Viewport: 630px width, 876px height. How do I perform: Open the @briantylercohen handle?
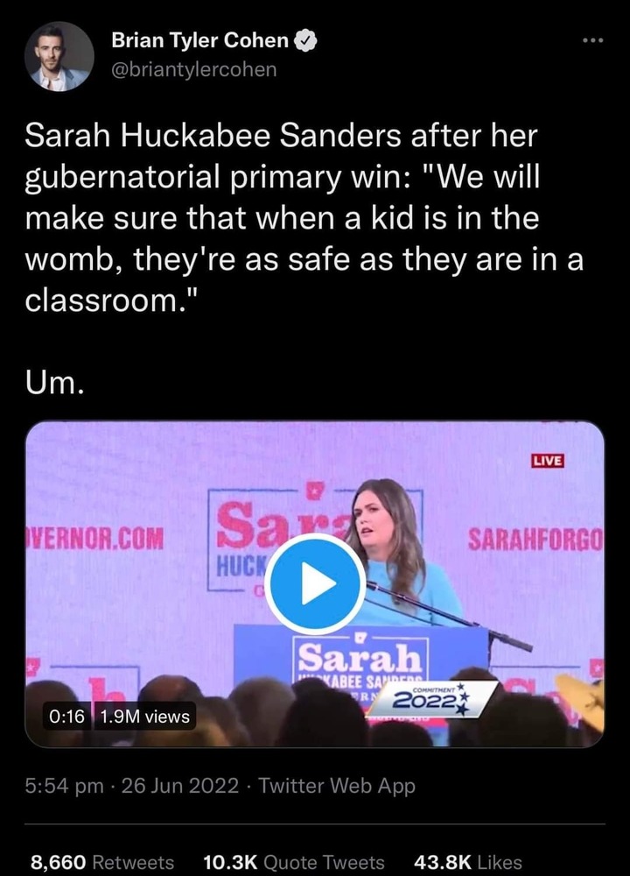pyautogui.click(x=194, y=69)
